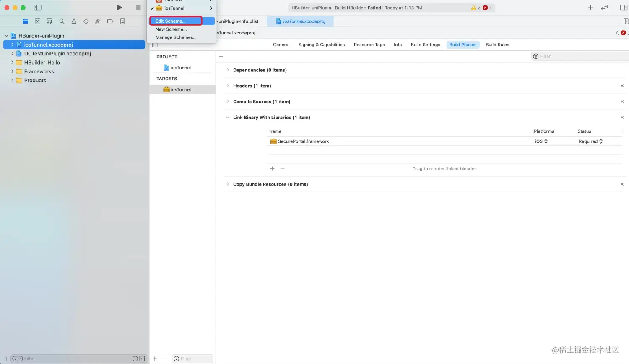The width and height of the screenshot is (629, 364).
Task: Add a library with plus under Link Binary
Action: (x=272, y=169)
